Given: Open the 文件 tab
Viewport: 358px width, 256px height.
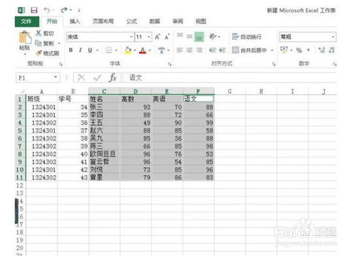Looking at the screenshot, I should pyautogui.click(x=26, y=22).
